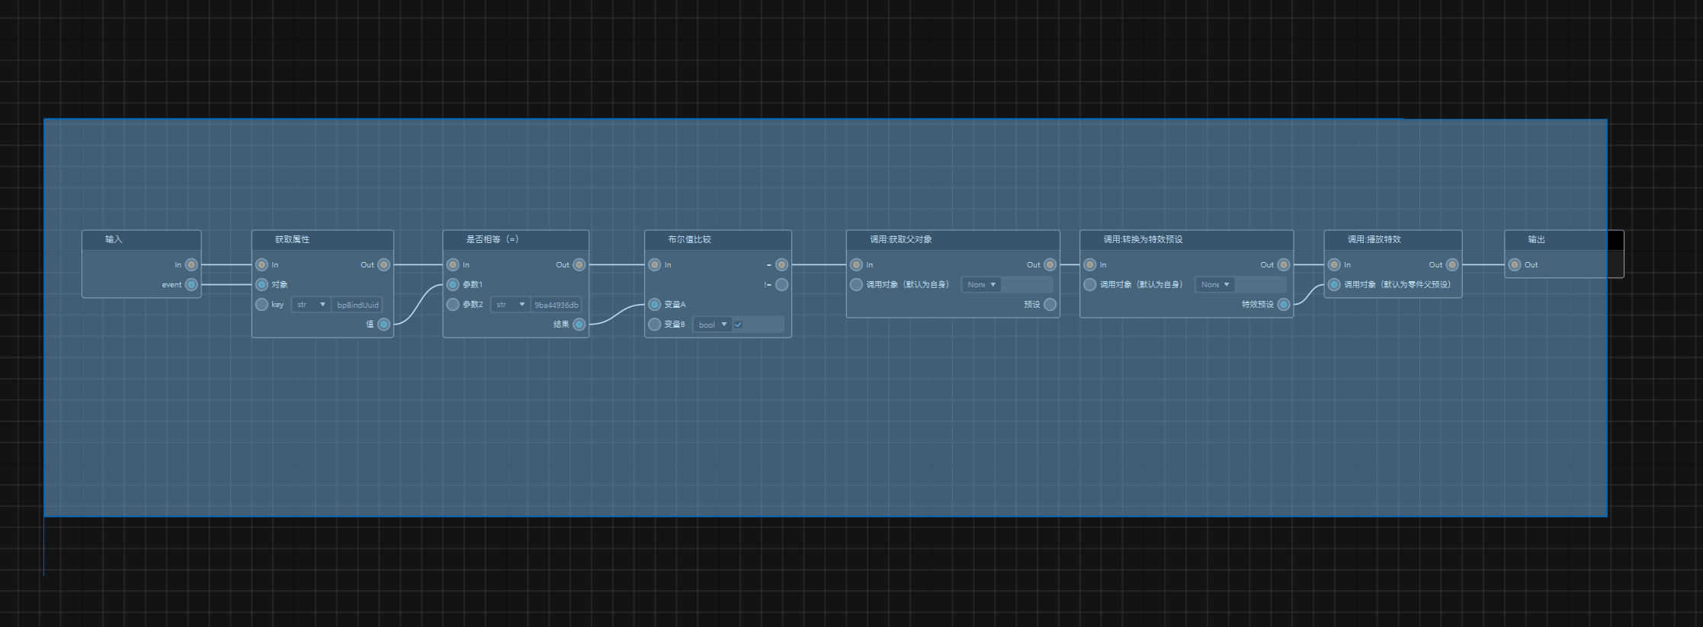The width and height of the screenshot is (1703, 627).
Task: Click value field beside None in 转换为特效预设
Action: tap(1260, 284)
